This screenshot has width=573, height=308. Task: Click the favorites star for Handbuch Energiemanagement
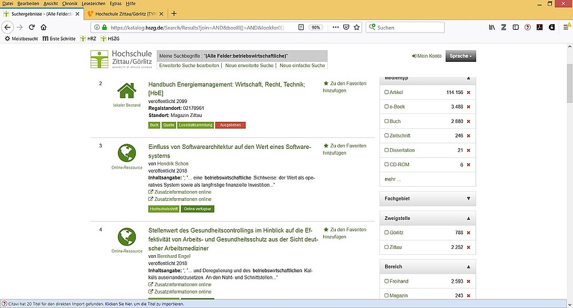click(326, 84)
